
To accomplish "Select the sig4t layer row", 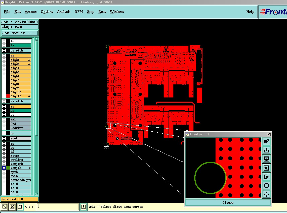I will [x=21, y=68].
